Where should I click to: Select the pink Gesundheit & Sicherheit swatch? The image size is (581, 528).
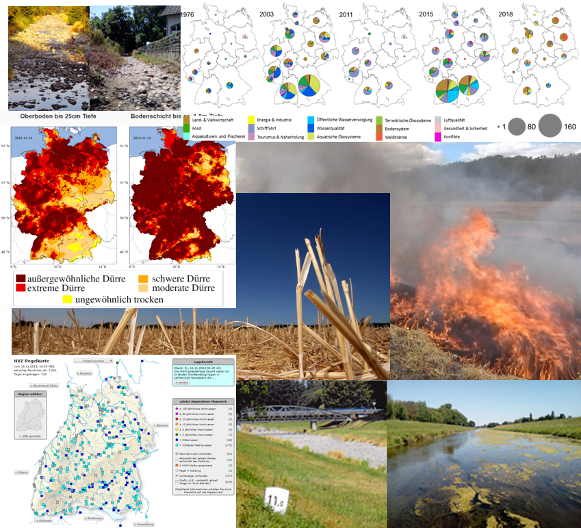[x=438, y=128]
